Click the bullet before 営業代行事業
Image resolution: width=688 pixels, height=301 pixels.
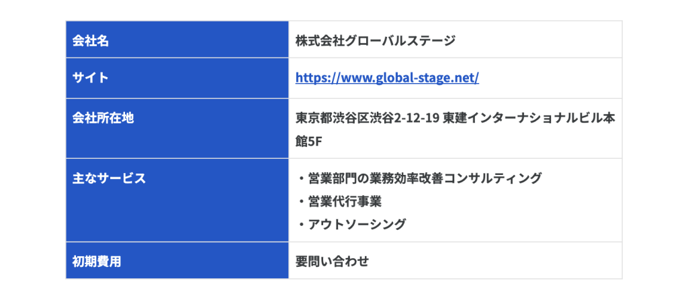coord(302,202)
